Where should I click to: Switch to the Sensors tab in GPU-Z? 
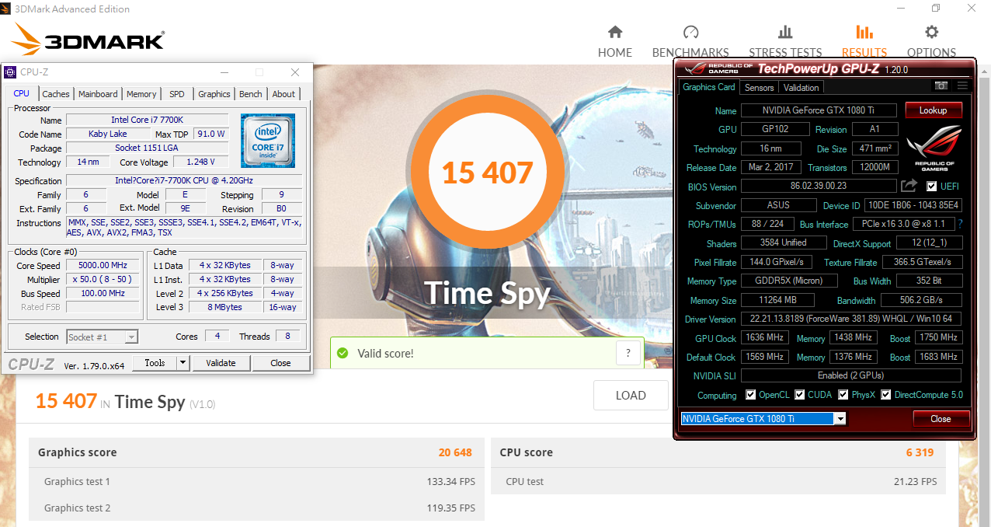point(759,88)
